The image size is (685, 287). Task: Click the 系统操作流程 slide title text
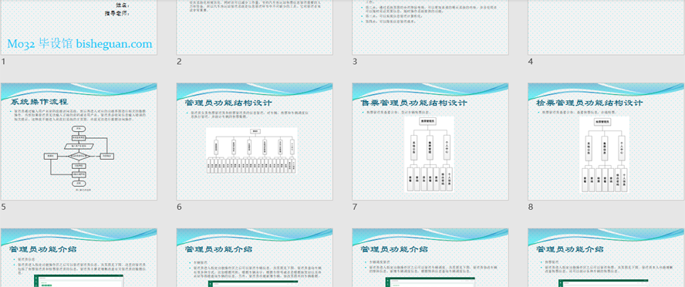39,102
